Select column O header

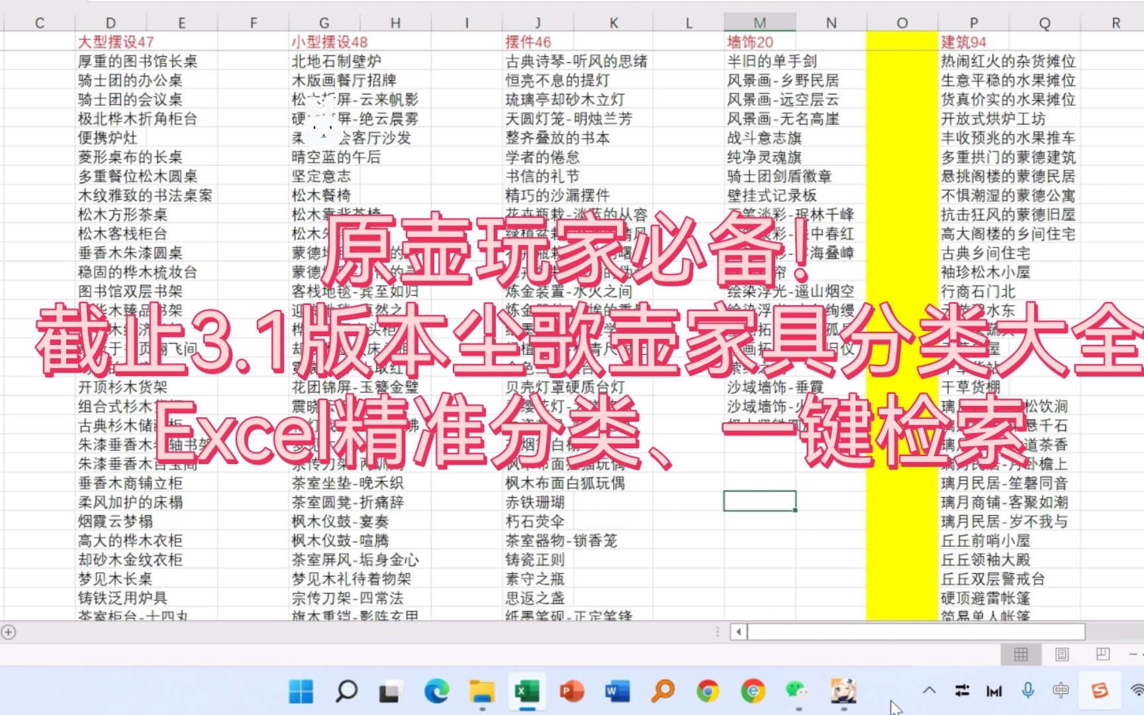point(902,23)
